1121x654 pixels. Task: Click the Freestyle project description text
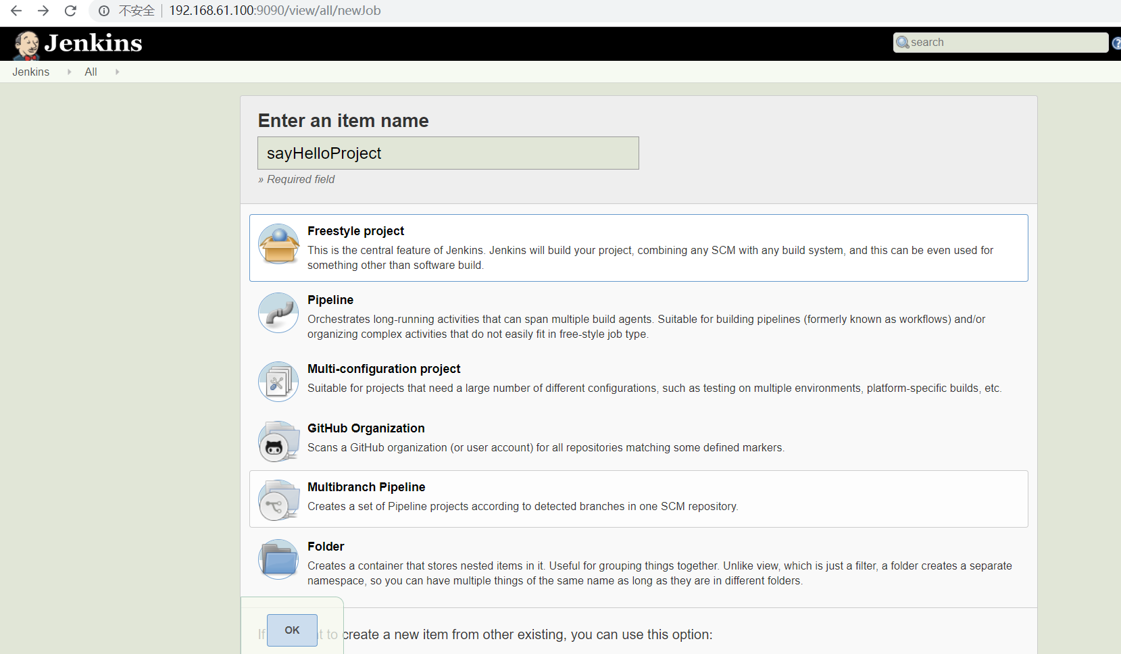tap(650, 257)
